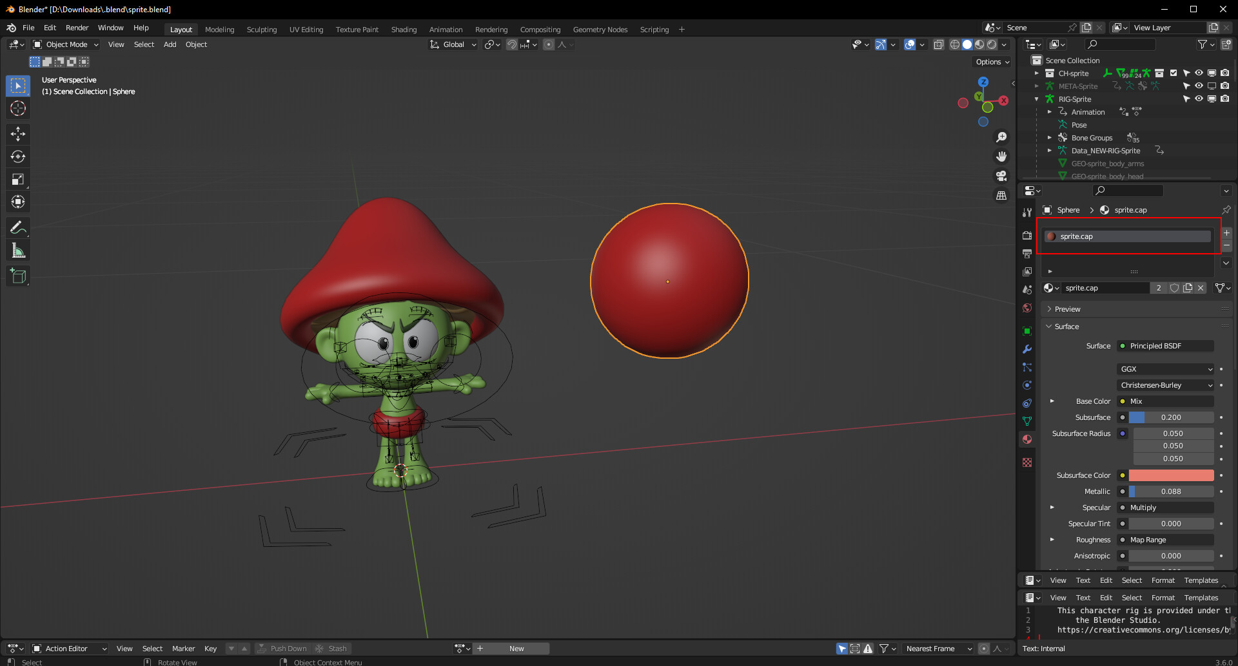This screenshot has height=666, width=1238.
Task: Open the Christensen-Burley dropdown
Action: (x=1166, y=385)
